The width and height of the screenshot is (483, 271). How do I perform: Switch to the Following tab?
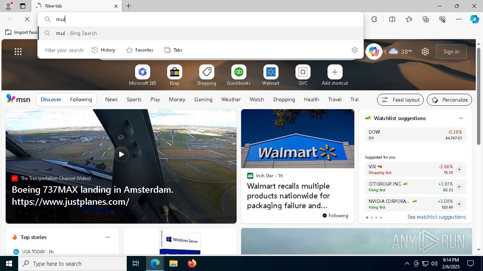(x=81, y=99)
